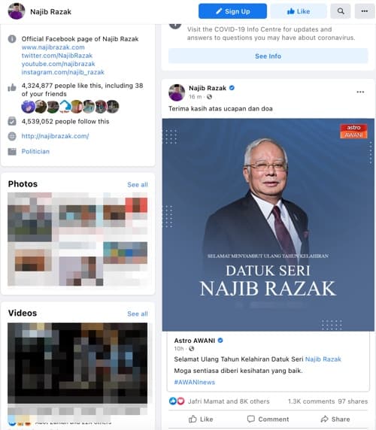
Task: Open the search icon in page header
Action: [x=341, y=11]
